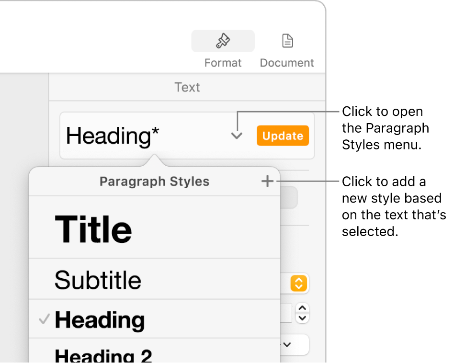Select the Subtitle paragraph style

[153, 280]
